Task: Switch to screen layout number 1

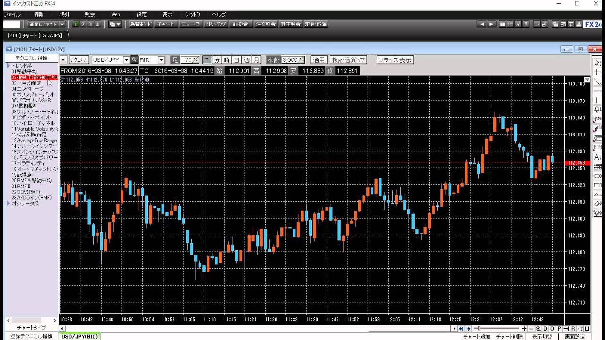Action: click(x=76, y=24)
